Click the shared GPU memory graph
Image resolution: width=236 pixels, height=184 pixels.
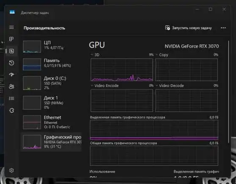coord(154,156)
